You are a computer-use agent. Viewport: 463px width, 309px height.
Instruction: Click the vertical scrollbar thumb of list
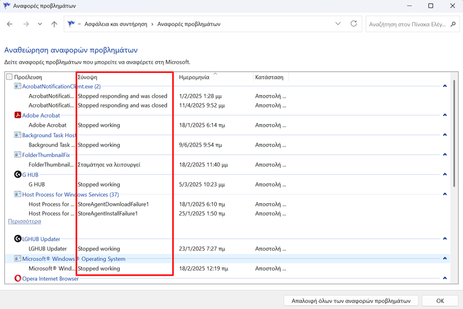click(454, 133)
